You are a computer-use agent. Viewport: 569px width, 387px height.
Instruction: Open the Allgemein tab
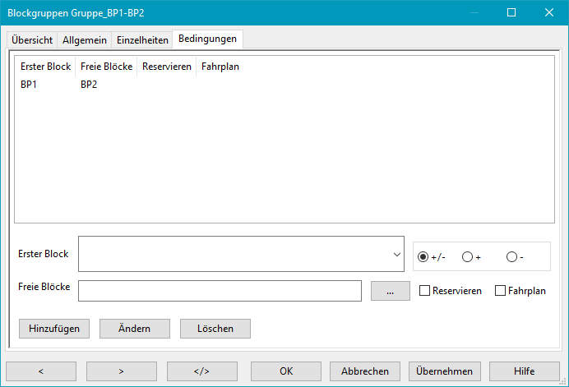[x=86, y=39]
